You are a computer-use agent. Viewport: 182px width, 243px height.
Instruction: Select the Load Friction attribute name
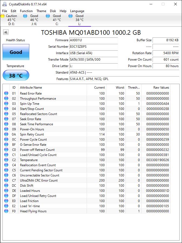[29, 201]
